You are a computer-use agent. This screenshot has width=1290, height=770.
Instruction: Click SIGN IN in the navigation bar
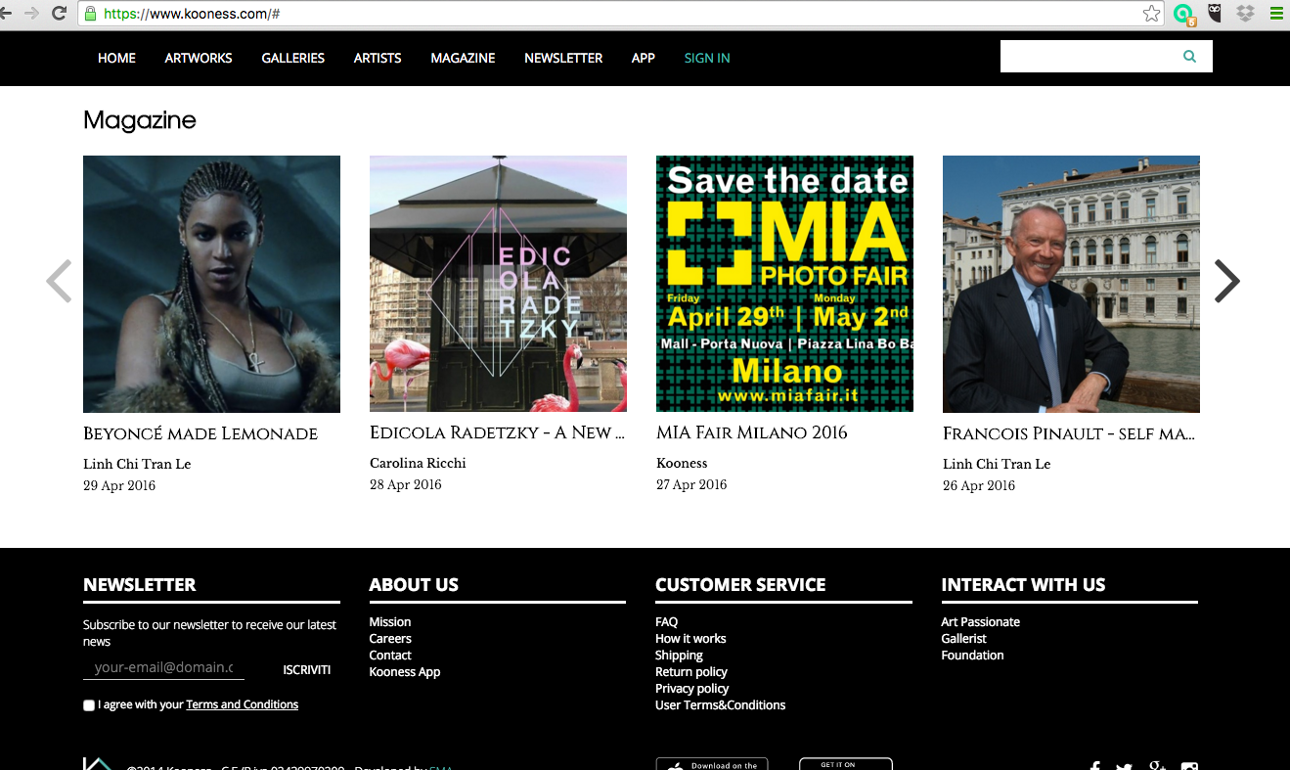[x=707, y=59]
